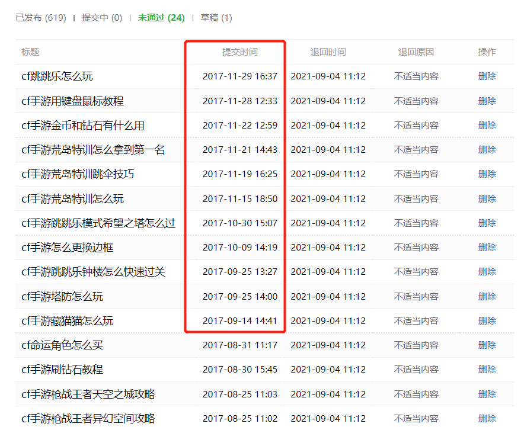The height and width of the screenshot is (430, 524).
Task: Delete the 'cf手游用键盘鼠标教程' entry
Action: point(487,101)
